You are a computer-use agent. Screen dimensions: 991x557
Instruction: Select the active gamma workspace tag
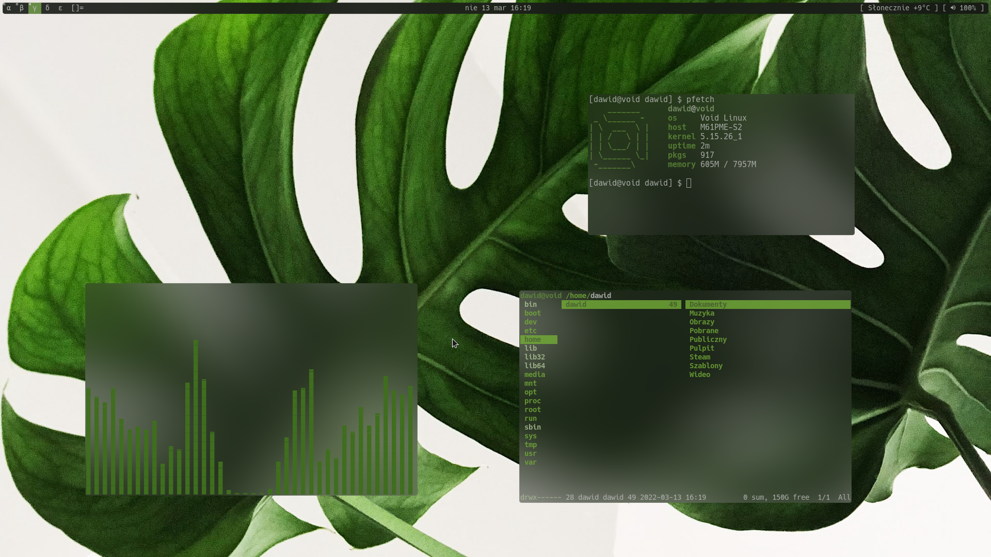tap(35, 8)
